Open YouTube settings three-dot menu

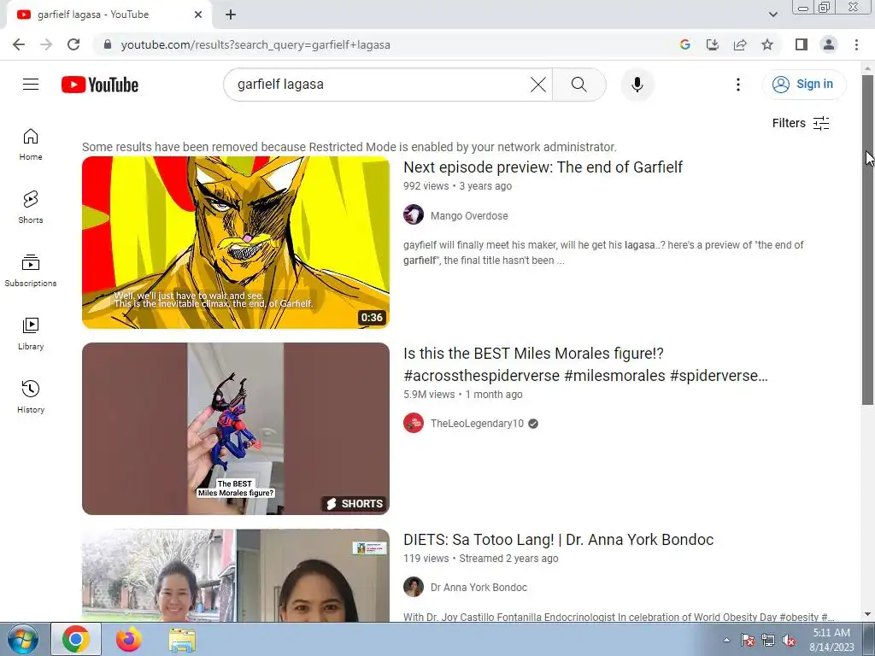coord(737,85)
